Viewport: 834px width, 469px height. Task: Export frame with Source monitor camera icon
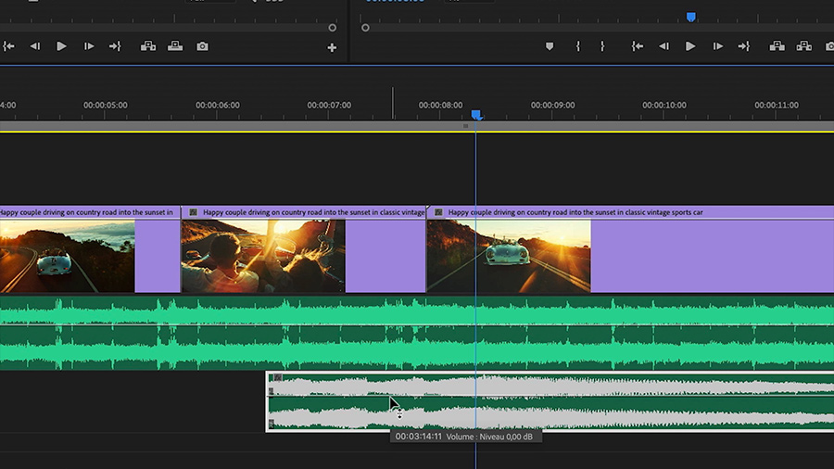pyautogui.click(x=202, y=46)
